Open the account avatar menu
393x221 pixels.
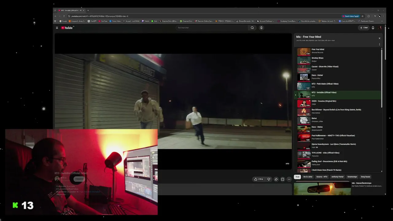(x=380, y=28)
